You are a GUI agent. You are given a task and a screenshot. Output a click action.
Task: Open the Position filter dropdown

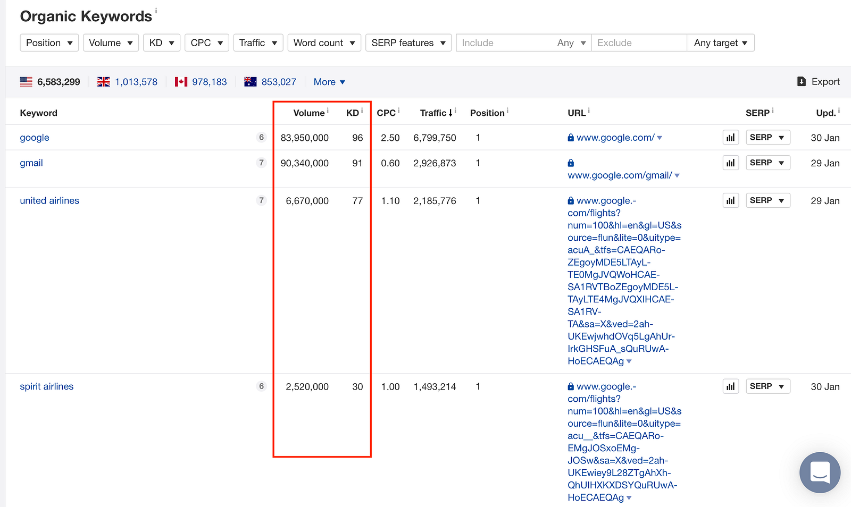pos(49,43)
